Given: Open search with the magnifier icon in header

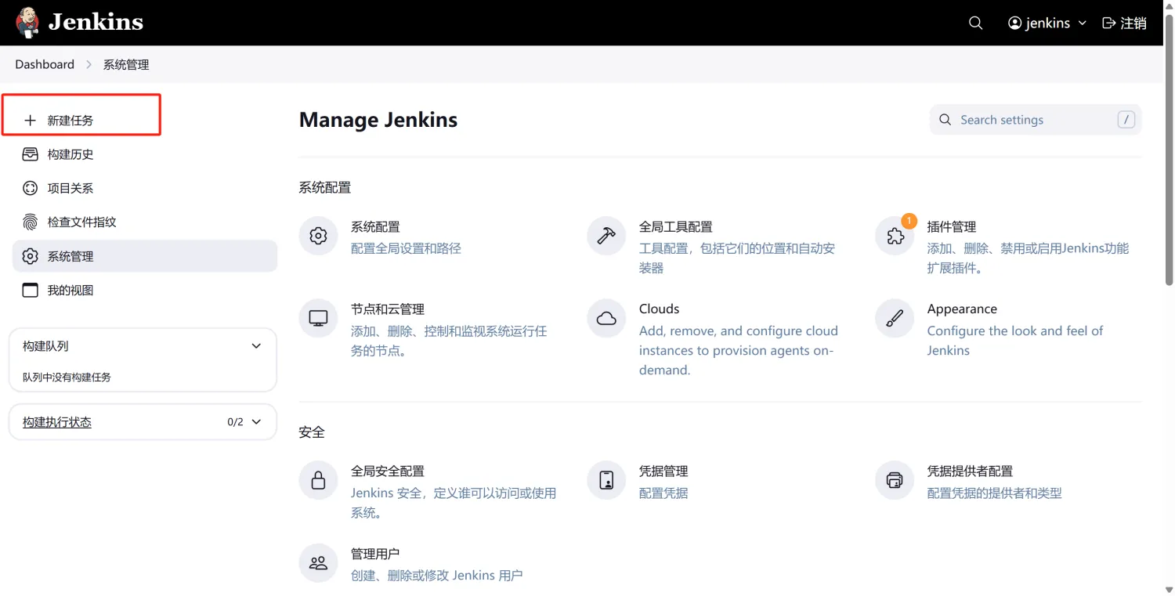Looking at the screenshot, I should pos(975,23).
